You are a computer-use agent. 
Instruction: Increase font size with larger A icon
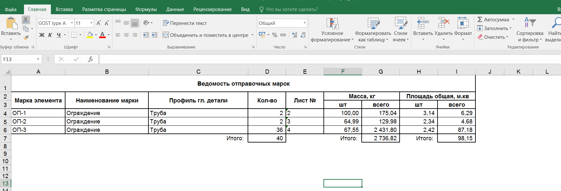click(x=99, y=23)
